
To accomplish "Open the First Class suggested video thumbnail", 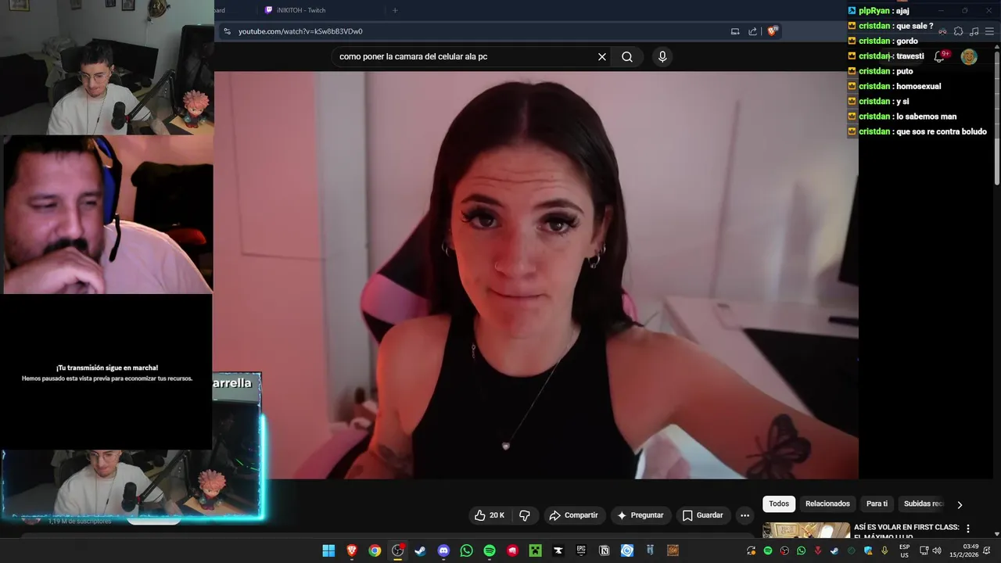I will [806, 531].
